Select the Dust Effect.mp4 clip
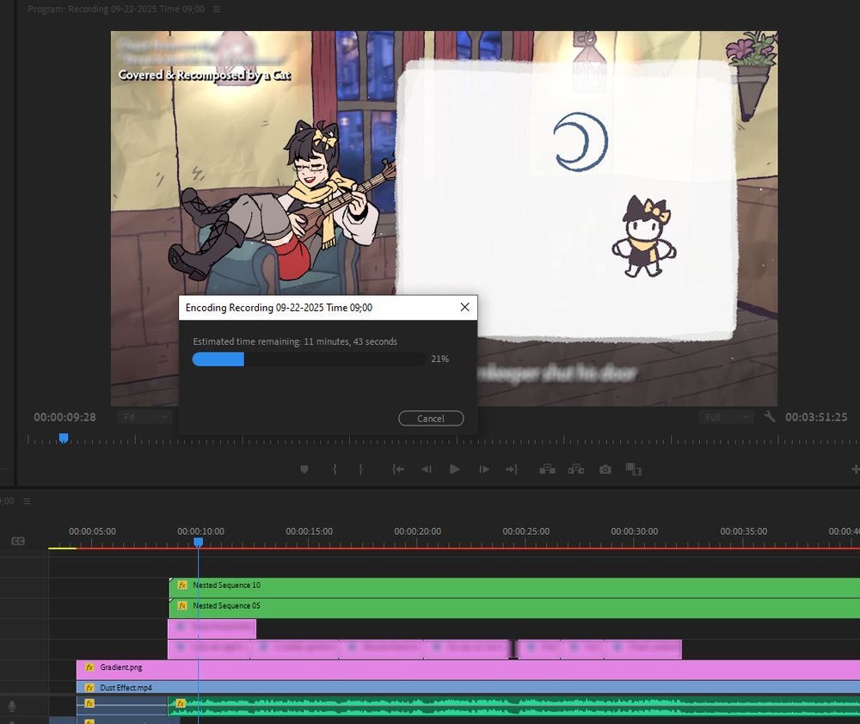Image resolution: width=860 pixels, height=724 pixels. [x=468, y=687]
